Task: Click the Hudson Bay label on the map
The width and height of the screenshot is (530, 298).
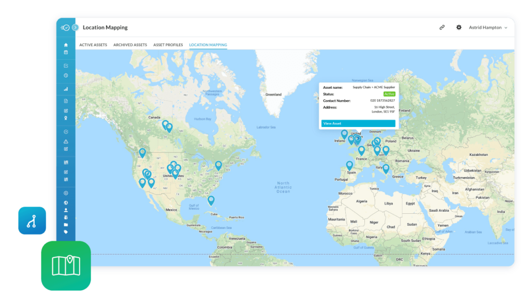Action: pos(202,119)
